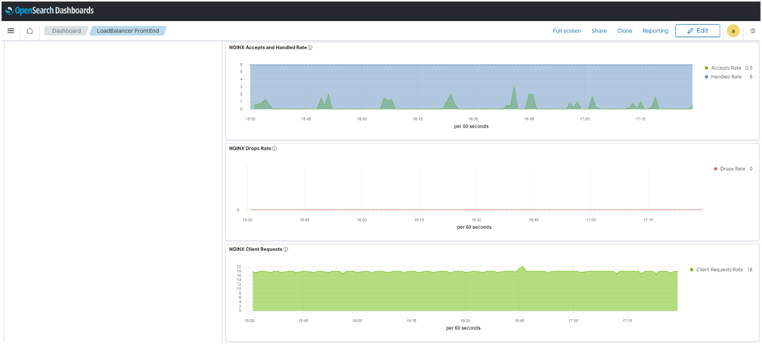Viewport: 762px width, 344px height.
Task: Click the NGINX Accepts and Handled Rate title
Action: coord(268,48)
